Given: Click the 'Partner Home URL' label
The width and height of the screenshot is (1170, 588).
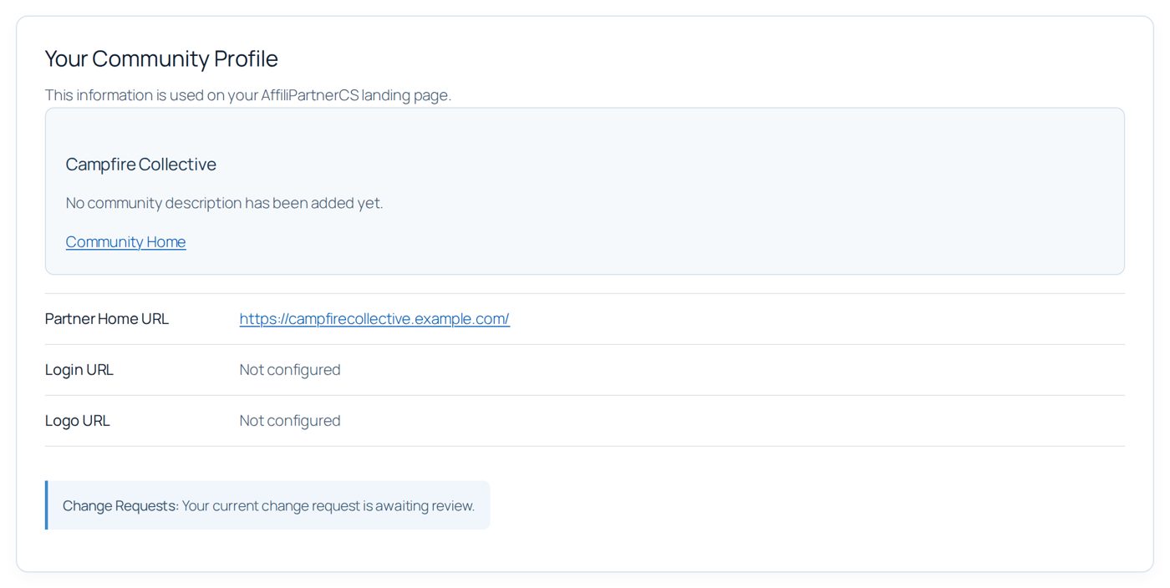Looking at the screenshot, I should (x=107, y=318).
